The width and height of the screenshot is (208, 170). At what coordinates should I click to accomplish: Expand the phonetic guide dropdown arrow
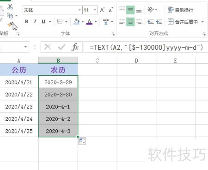112,22
